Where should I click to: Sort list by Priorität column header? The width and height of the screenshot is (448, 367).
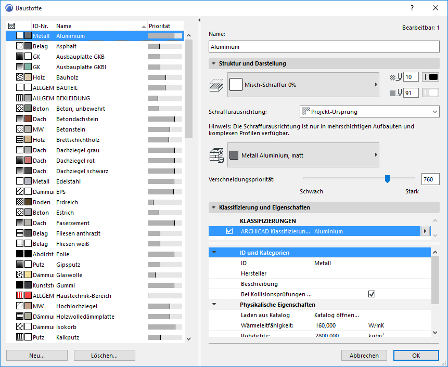(x=165, y=27)
